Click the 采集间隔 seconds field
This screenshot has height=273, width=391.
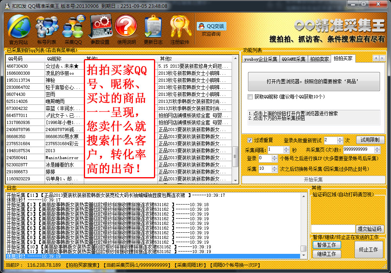click(275, 149)
